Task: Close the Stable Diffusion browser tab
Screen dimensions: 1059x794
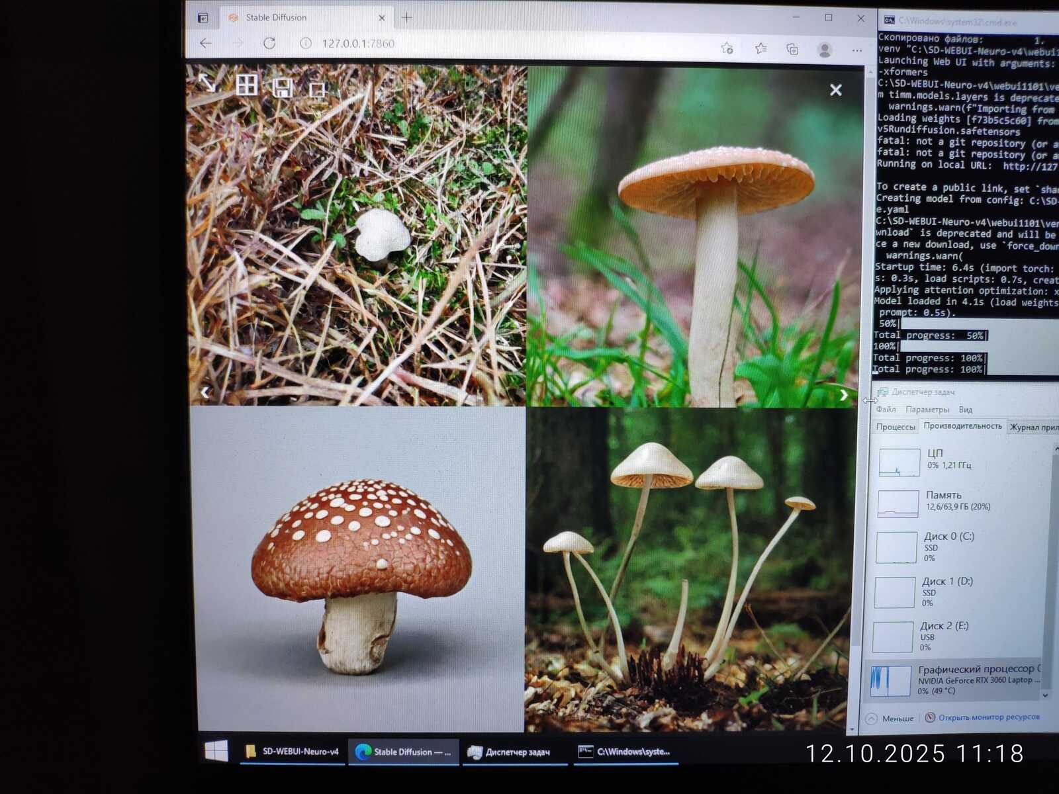Action: tap(381, 18)
